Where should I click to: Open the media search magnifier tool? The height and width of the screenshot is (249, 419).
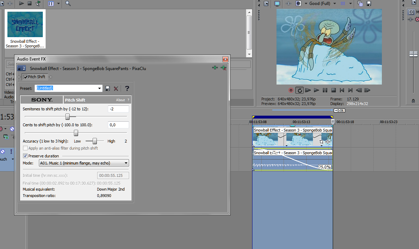(68, 4)
